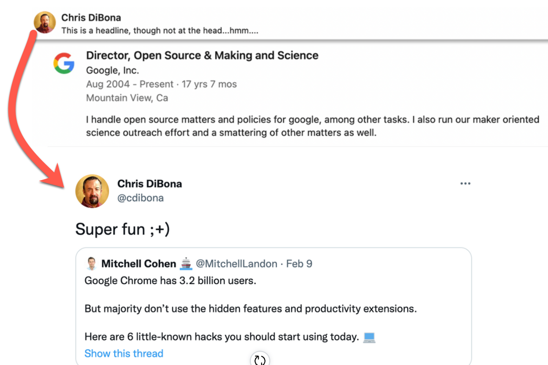Click the Mitchell Cohen author name

pos(139,264)
